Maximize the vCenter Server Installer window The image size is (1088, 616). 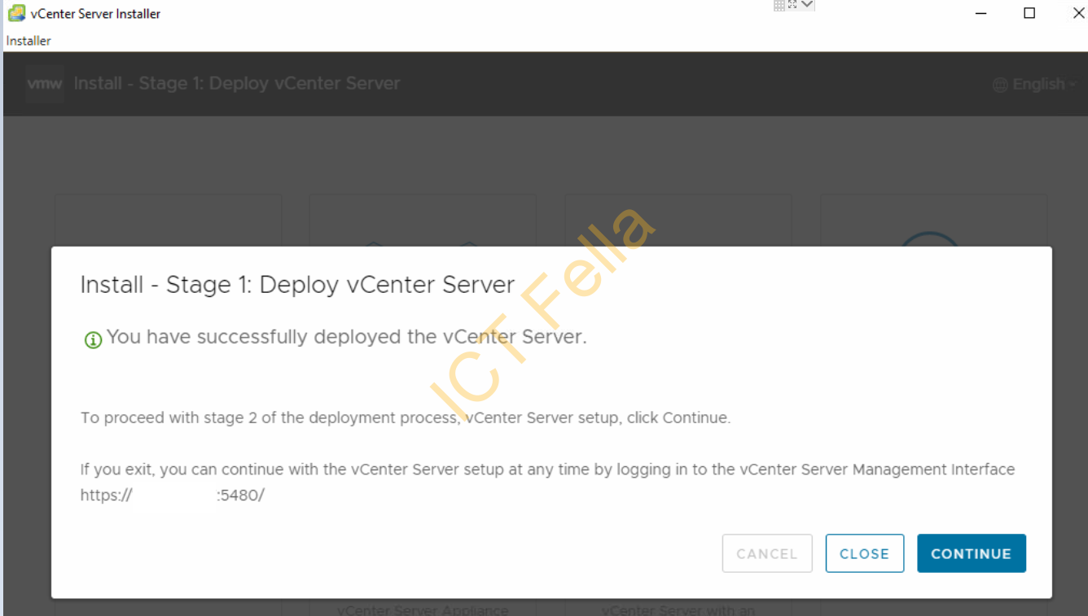point(1029,13)
